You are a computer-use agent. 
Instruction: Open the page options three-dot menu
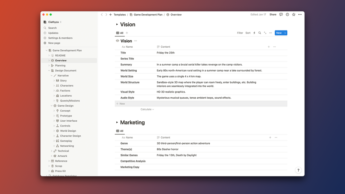coord(300,14)
